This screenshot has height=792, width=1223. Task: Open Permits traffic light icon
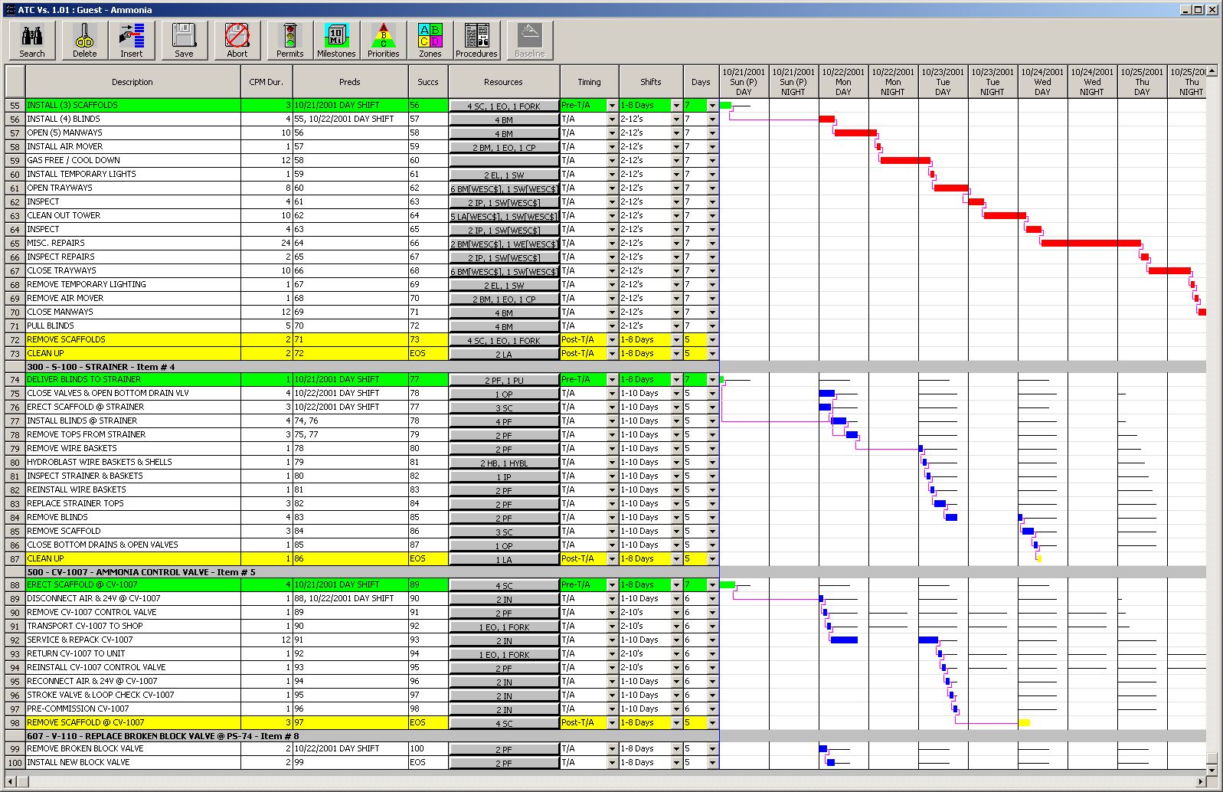click(289, 40)
